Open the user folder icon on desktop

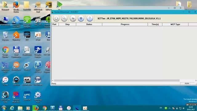5,6
